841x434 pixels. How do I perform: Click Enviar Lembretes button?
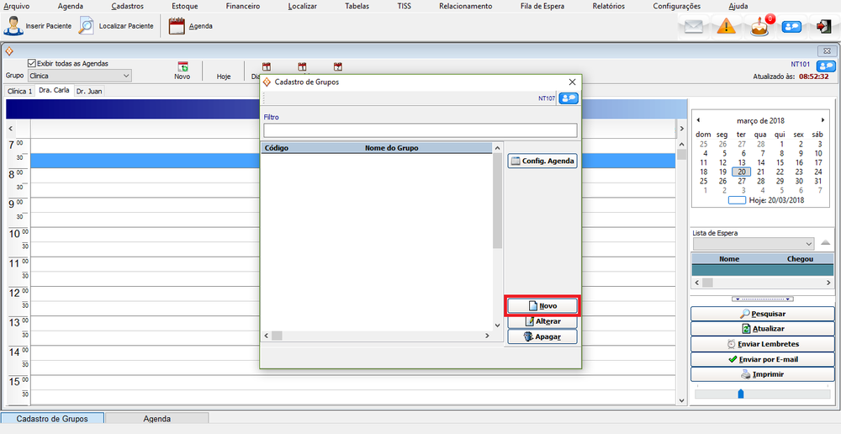(763, 344)
